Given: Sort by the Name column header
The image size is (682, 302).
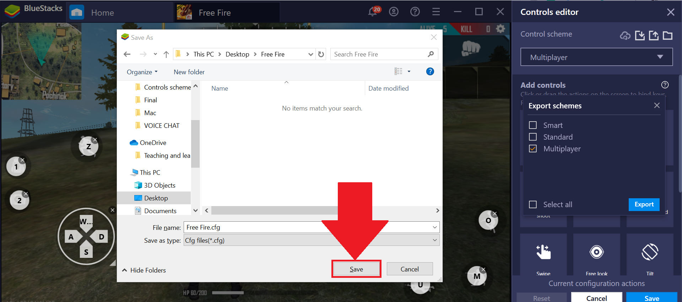Looking at the screenshot, I should pyautogui.click(x=220, y=88).
